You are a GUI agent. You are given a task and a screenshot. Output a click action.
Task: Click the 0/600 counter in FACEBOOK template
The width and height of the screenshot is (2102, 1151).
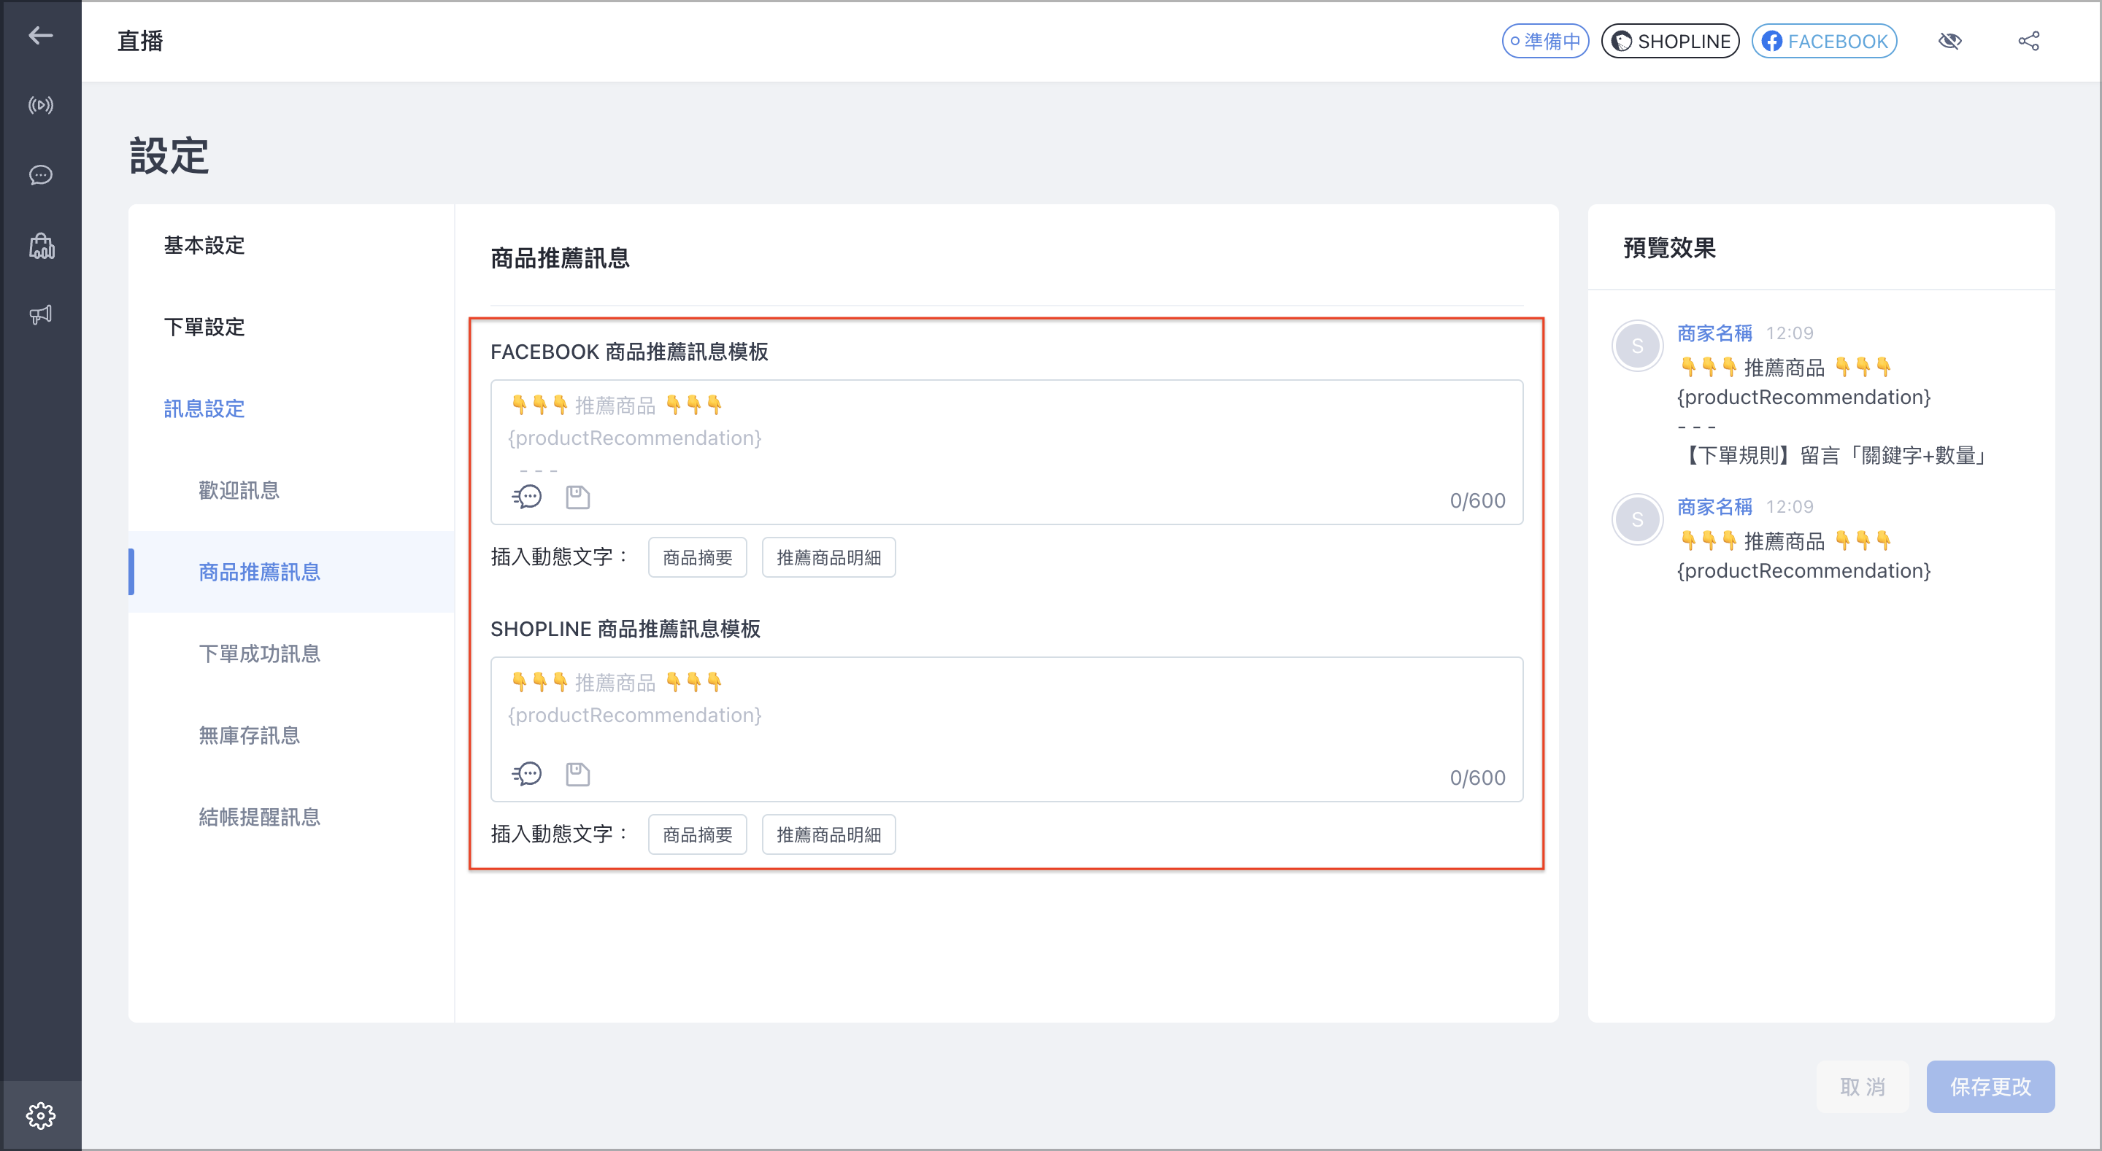tap(1477, 500)
